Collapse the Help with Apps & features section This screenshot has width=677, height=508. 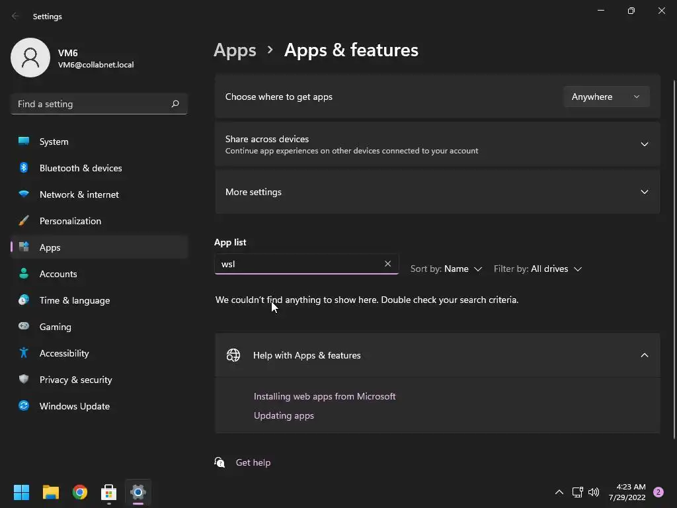pos(644,355)
